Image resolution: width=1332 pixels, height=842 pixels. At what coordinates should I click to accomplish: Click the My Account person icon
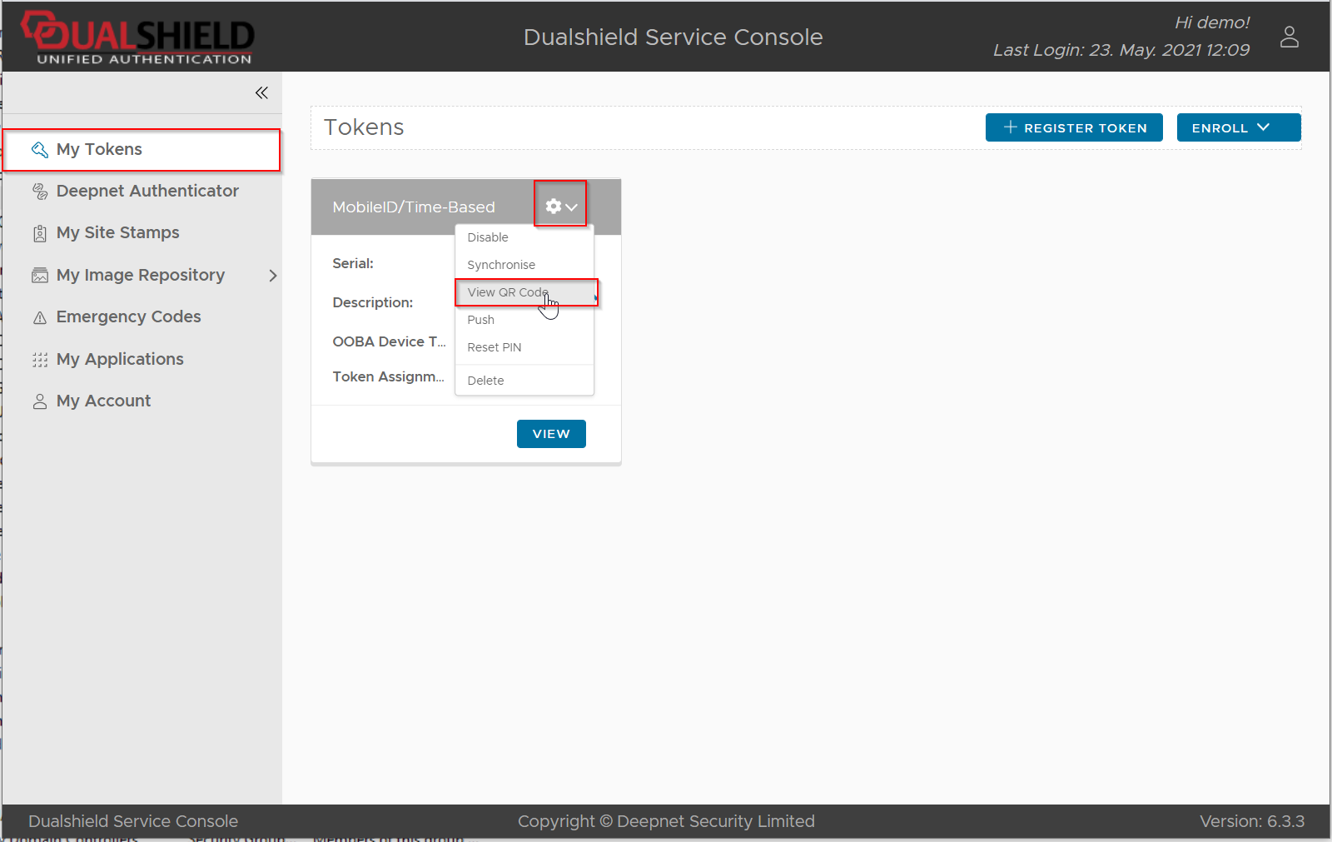pos(39,401)
